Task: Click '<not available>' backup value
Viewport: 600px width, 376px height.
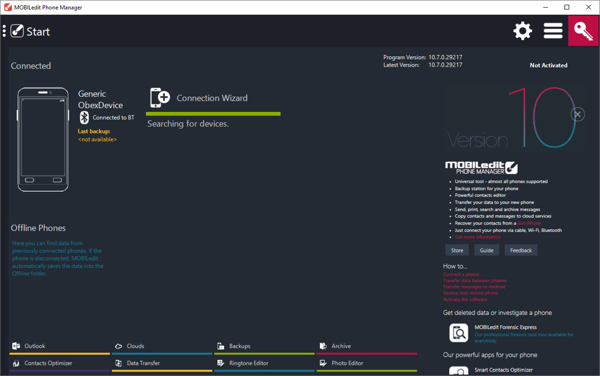Action: 97,140
